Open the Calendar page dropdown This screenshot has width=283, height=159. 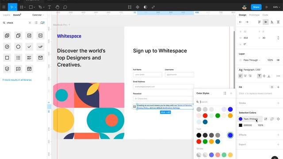tap(38, 15)
